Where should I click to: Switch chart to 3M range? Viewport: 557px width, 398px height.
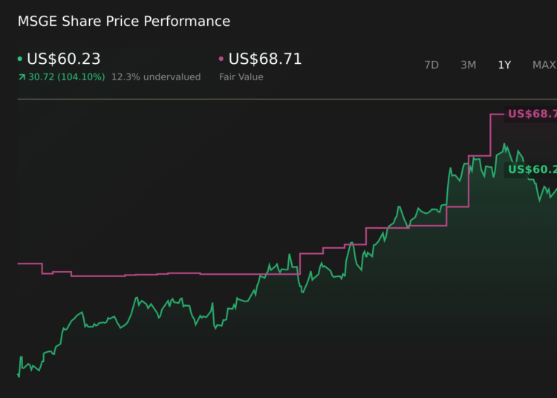click(x=468, y=65)
